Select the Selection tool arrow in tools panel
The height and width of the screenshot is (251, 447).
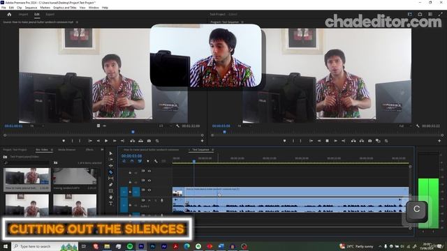click(x=110, y=153)
